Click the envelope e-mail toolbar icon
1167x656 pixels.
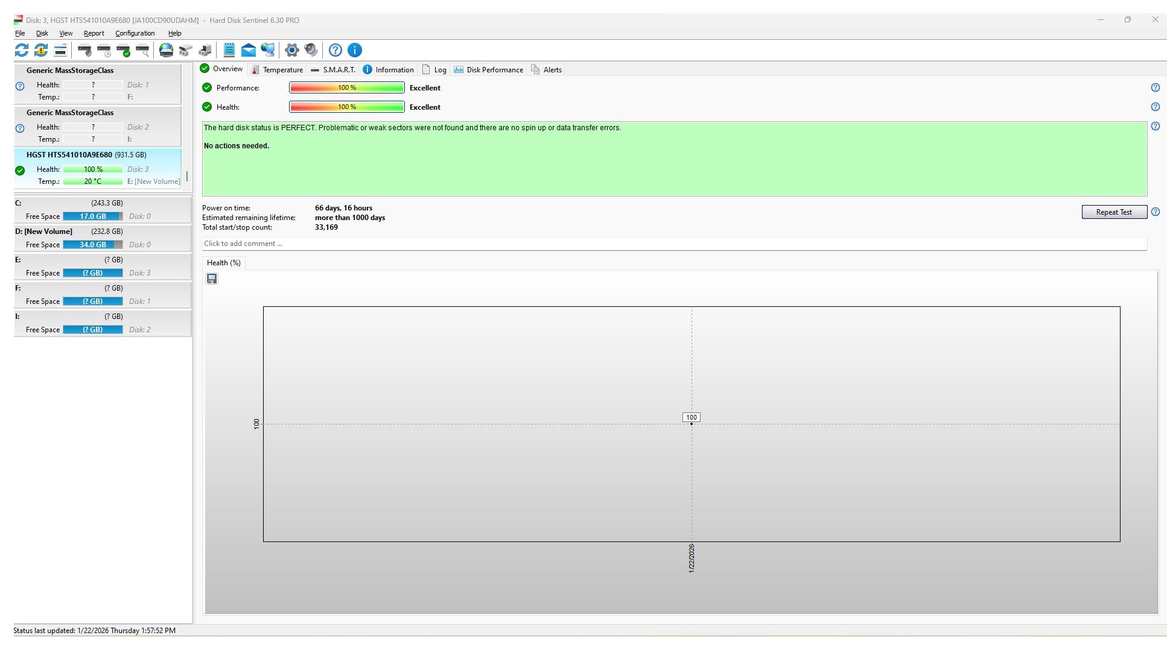pyautogui.click(x=248, y=50)
